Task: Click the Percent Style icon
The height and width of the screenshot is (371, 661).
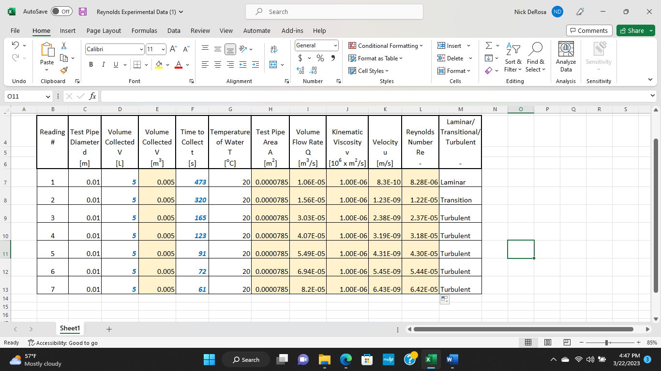Action: [x=320, y=58]
